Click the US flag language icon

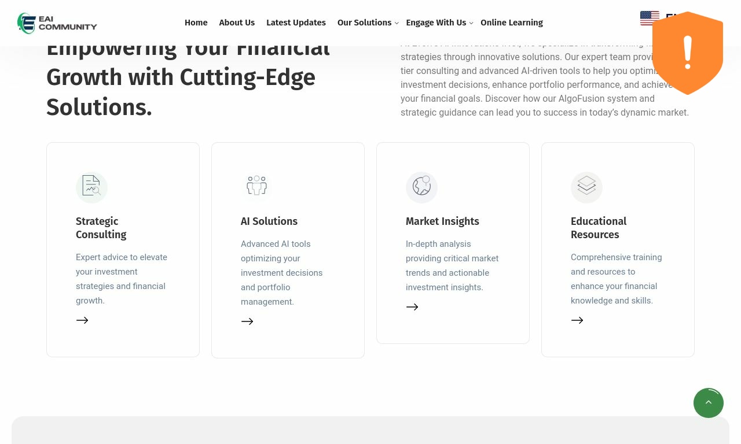click(x=649, y=18)
